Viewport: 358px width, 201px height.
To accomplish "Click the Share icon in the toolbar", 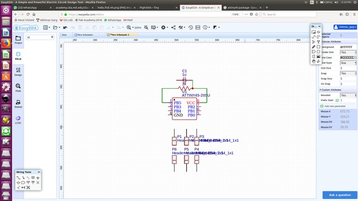I will (173, 27).
